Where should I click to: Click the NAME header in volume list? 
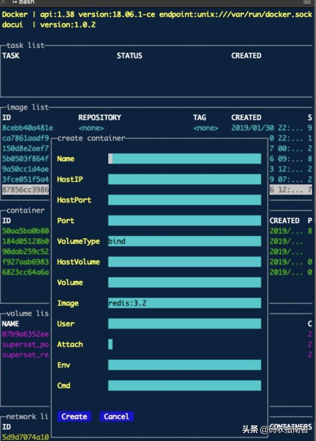tap(10, 324)
